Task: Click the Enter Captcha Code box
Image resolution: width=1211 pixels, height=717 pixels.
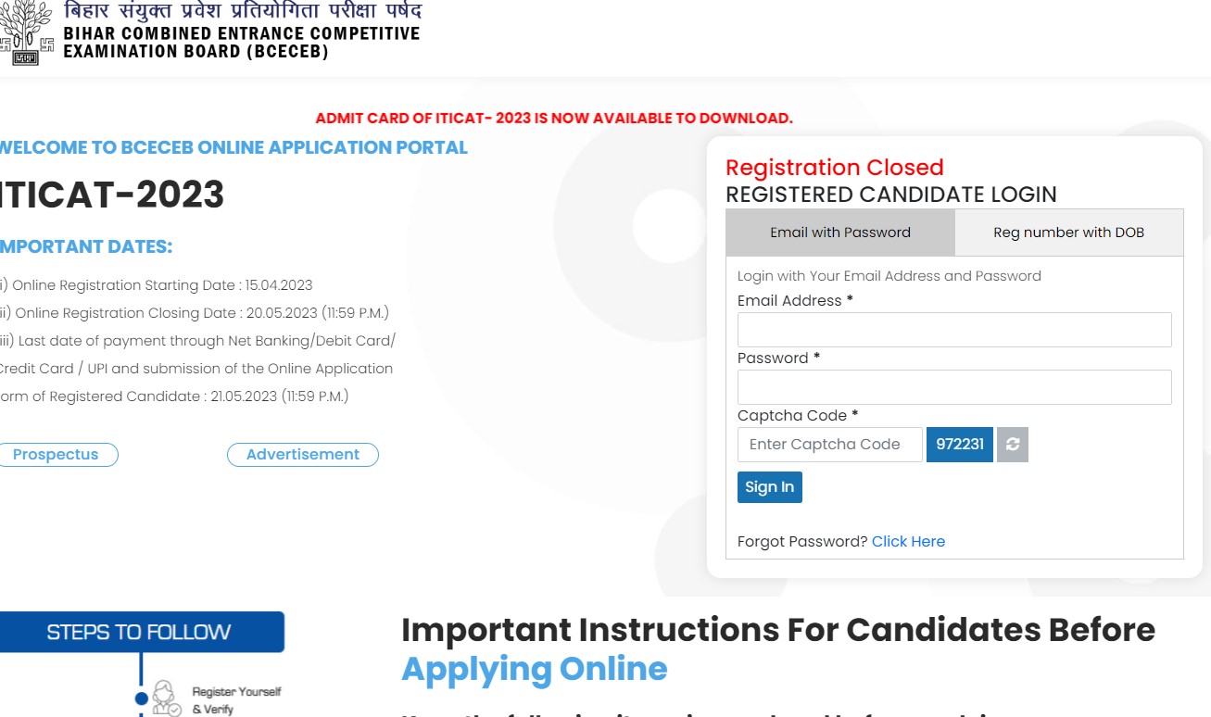Action: click(829, 445)
